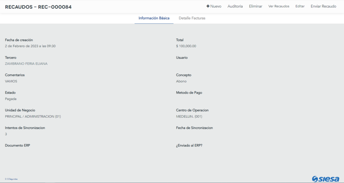The width and height of the screenshot is (344, 183).
Task: Click the Tercero name ZAMBRANO FERIA ELIANA
Action: coord(26,64)
